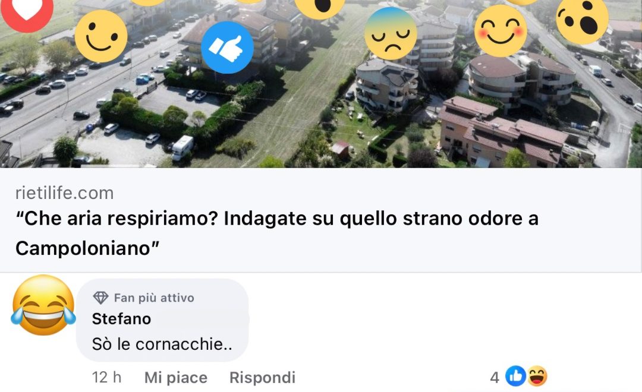Open the article headline about Campoloniano odor
This screenshot has height=392, width=642.
[277, 233]
